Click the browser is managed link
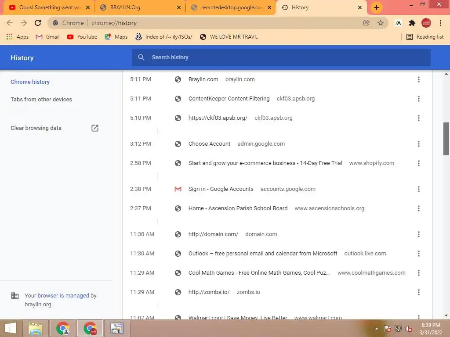 pos(63,295)
